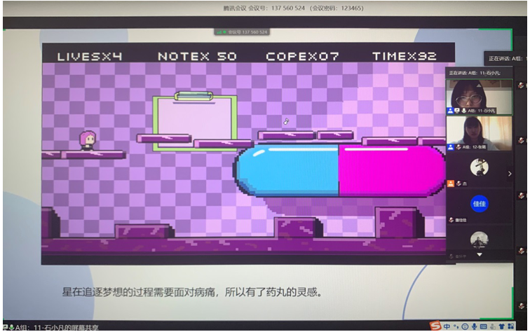Click the microphone voice input icon in IME bar
Viewport: 530px width, 332px height.
[474, 326]
